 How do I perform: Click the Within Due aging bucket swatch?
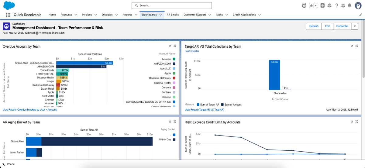(x=174, y=140)
